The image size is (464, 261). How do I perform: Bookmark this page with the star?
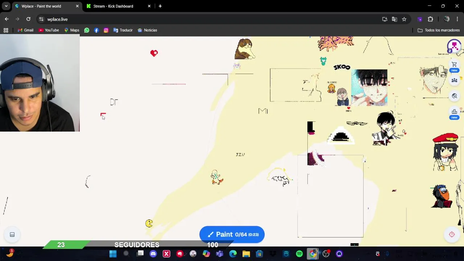(404, 19)
